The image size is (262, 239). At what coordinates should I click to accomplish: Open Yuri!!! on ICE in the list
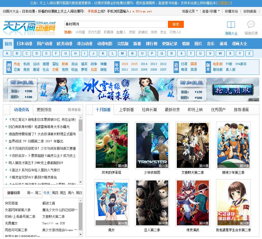(x=53, y=223)
